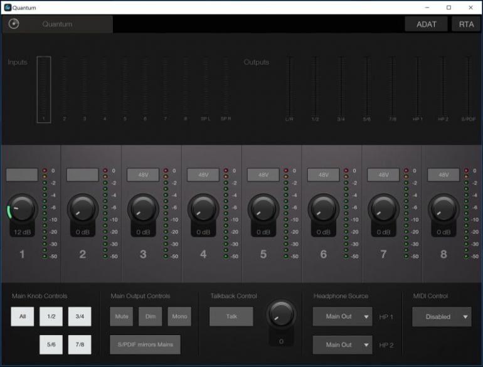483x367 pixels.
Task: Toggle 48V on channel 8
Action: [443, 175]
